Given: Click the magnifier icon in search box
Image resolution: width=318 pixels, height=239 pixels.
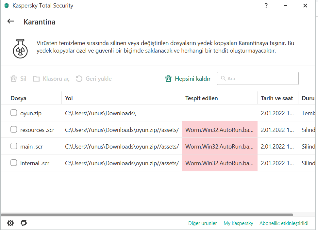Looking at the screenshot, I should coord(223,78).
